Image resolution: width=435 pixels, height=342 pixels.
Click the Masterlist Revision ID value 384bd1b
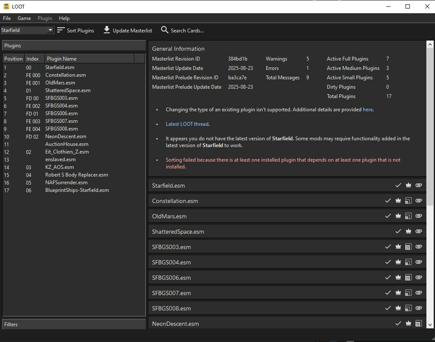click(238, 59)
